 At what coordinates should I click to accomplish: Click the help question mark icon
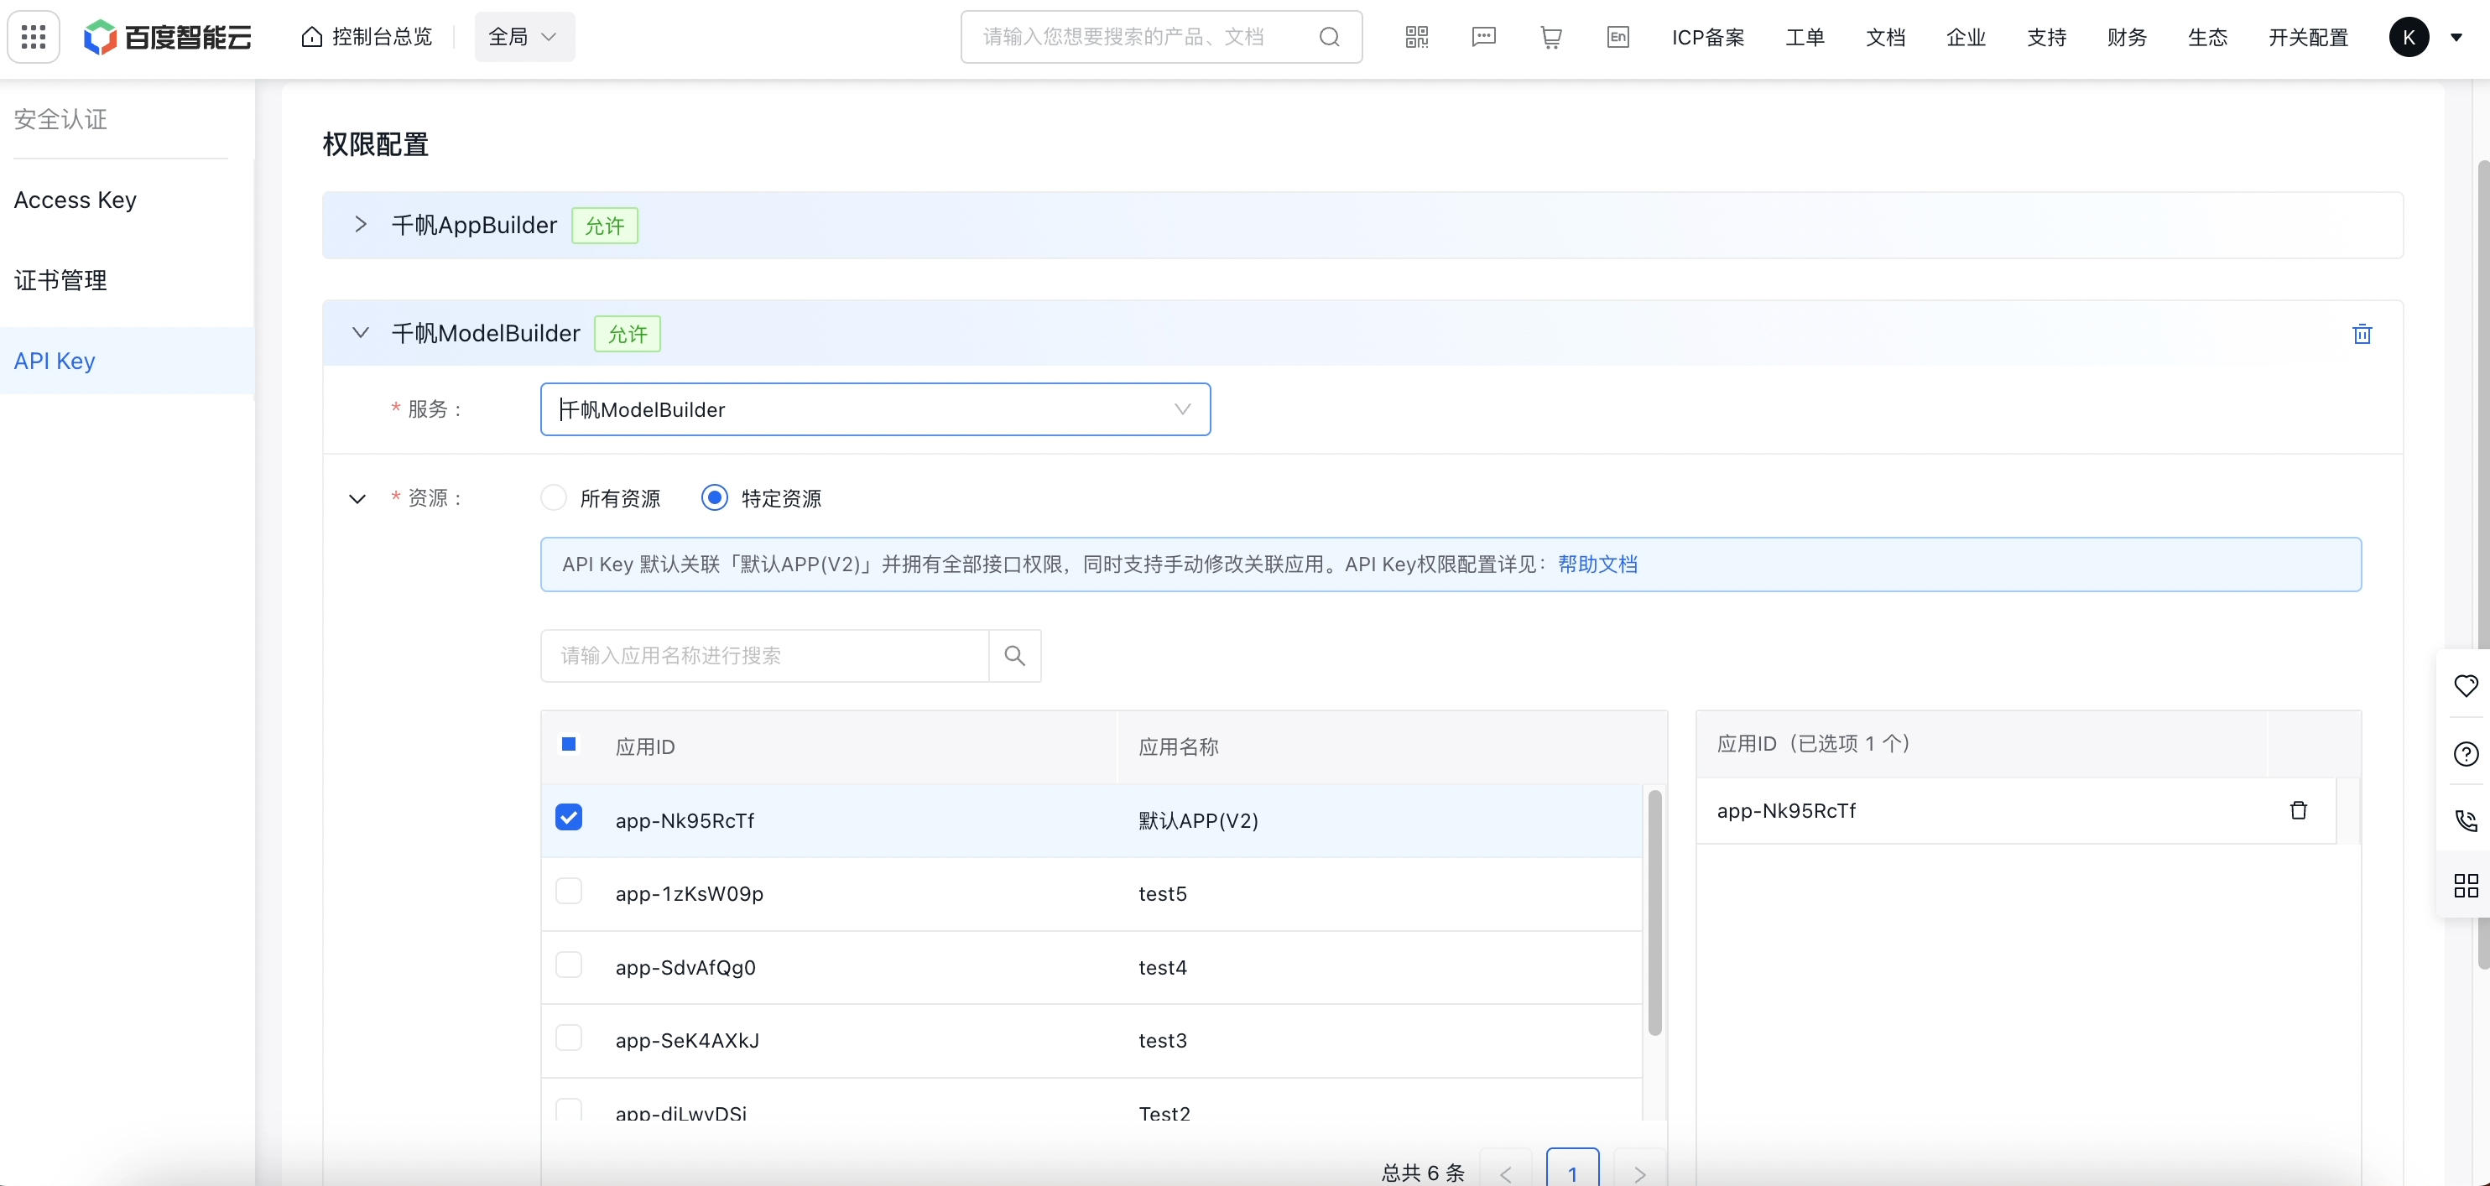tap(2466, 753)
